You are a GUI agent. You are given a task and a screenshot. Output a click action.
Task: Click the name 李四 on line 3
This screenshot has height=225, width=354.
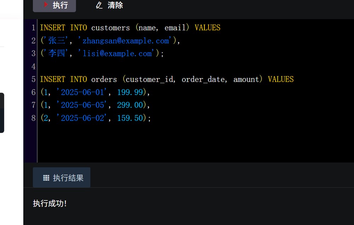click(57, 53)
